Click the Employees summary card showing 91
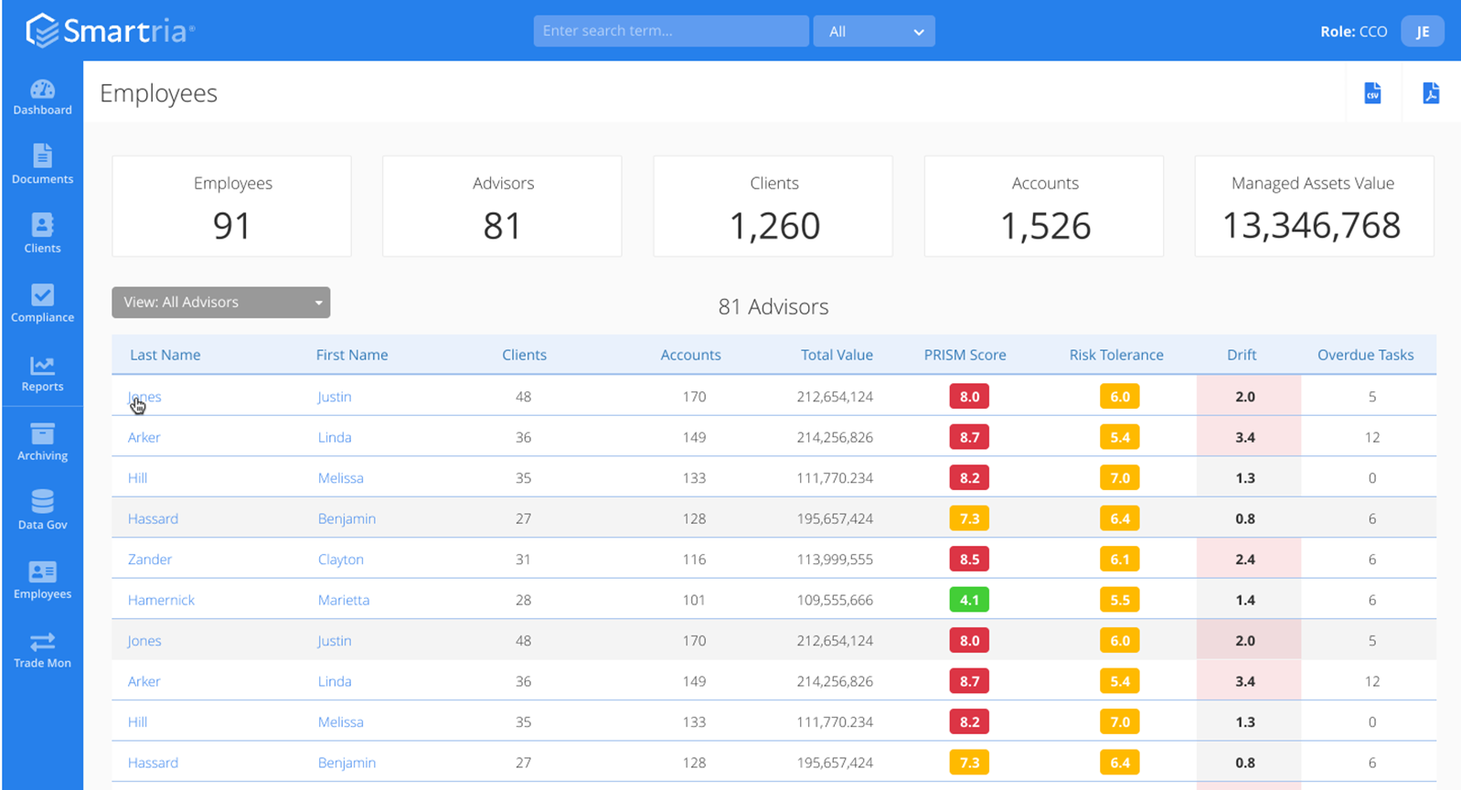 coord(231,207)
